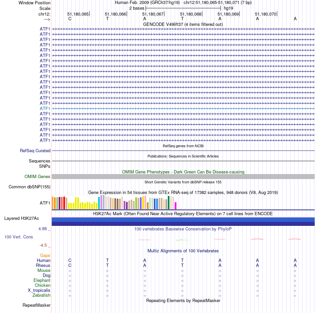Click base C in the Human alignment row
The width and height of the screenshot is (315, 313).
[x=70, y=261]
